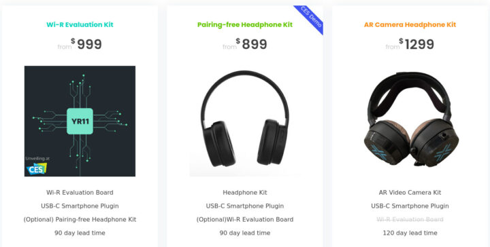Click the 120 day lead time text
Screen dimensions: 490x247
[410, 233]
